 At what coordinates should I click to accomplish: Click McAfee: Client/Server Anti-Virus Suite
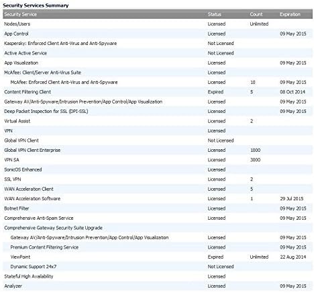[42, 73]
